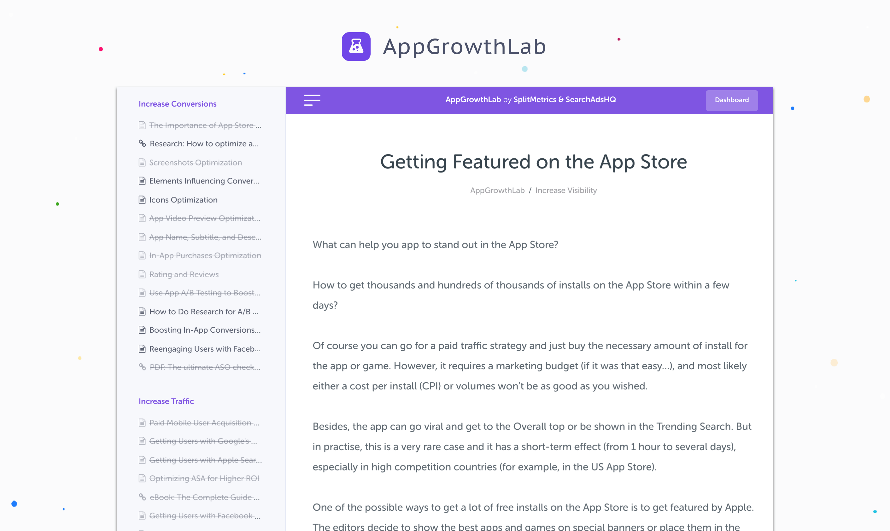Click the Increase Visibility breadcrumb link
Screen dimensions: 890x531
pyautogui.click(x=566, y=190)
